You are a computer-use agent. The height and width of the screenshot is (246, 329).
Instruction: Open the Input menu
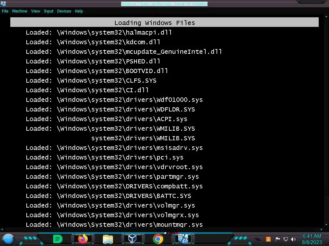49,11
